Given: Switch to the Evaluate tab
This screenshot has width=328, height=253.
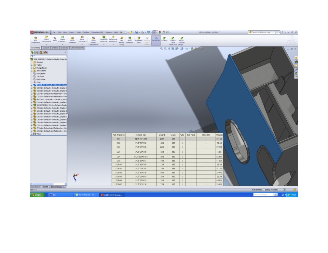Looking at the screenshot, I should tap(64, 48).
